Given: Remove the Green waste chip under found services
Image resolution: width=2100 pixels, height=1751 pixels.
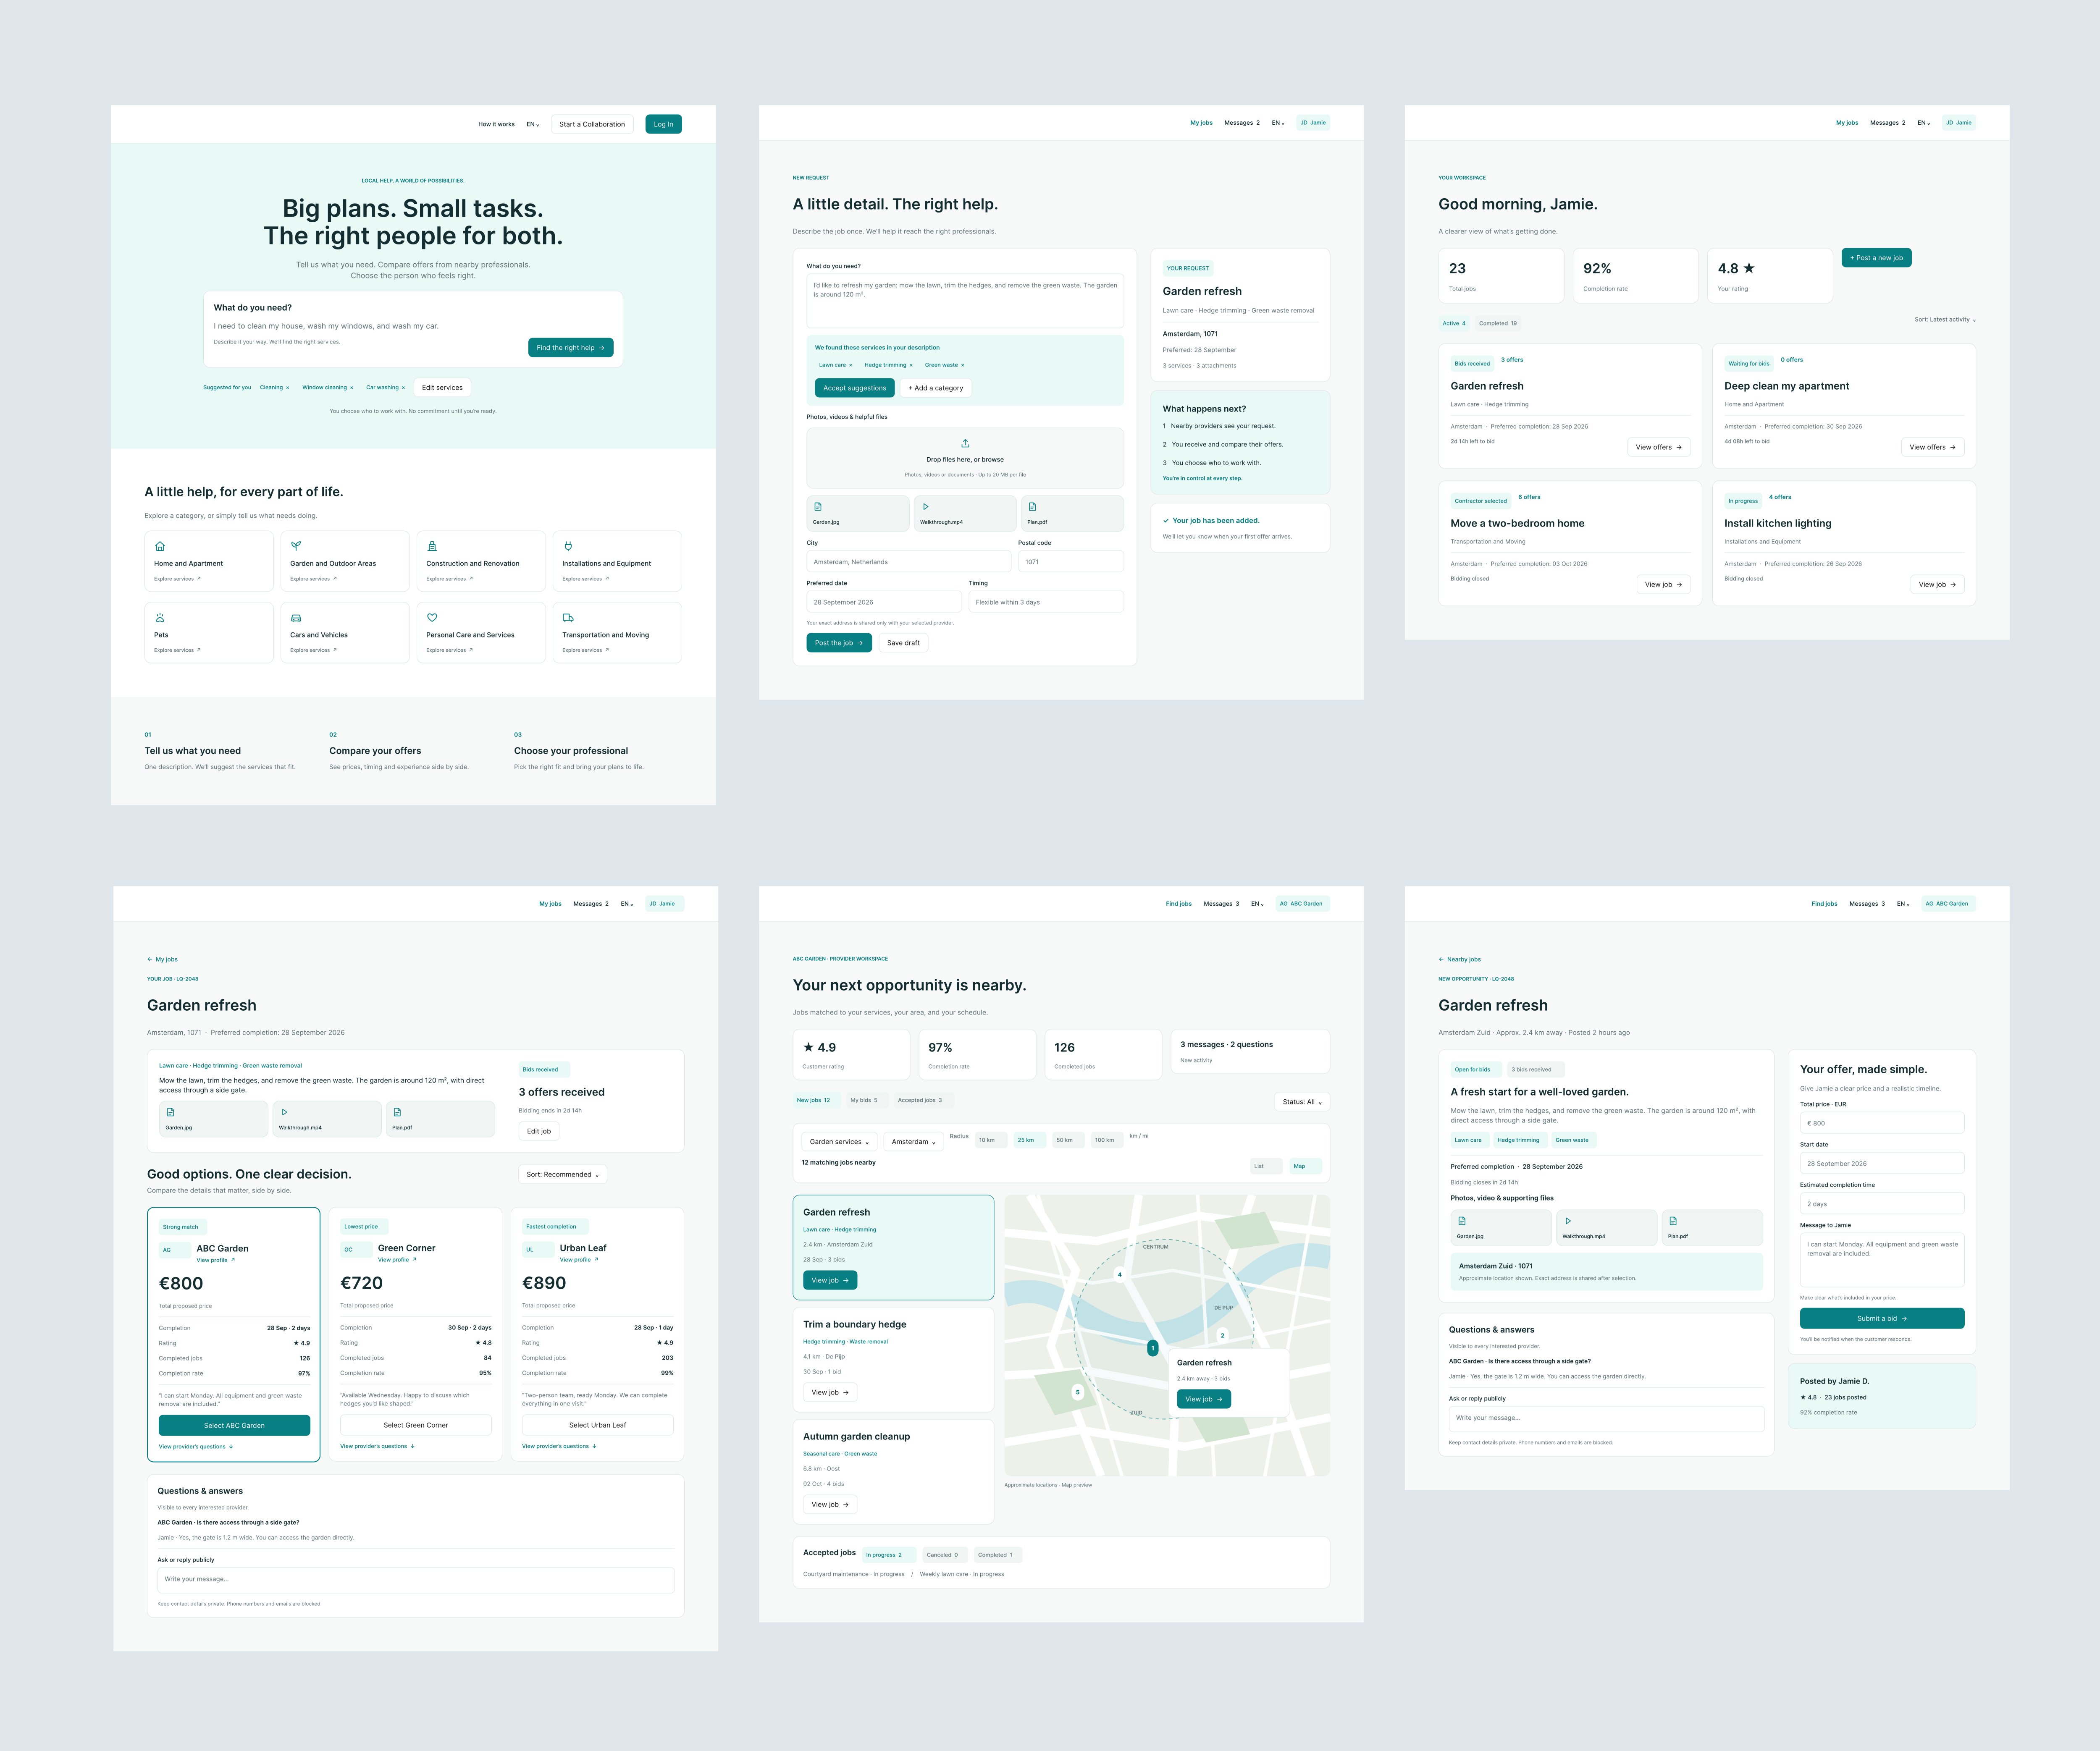Looking at the screenshot, I should click(963, 365).
